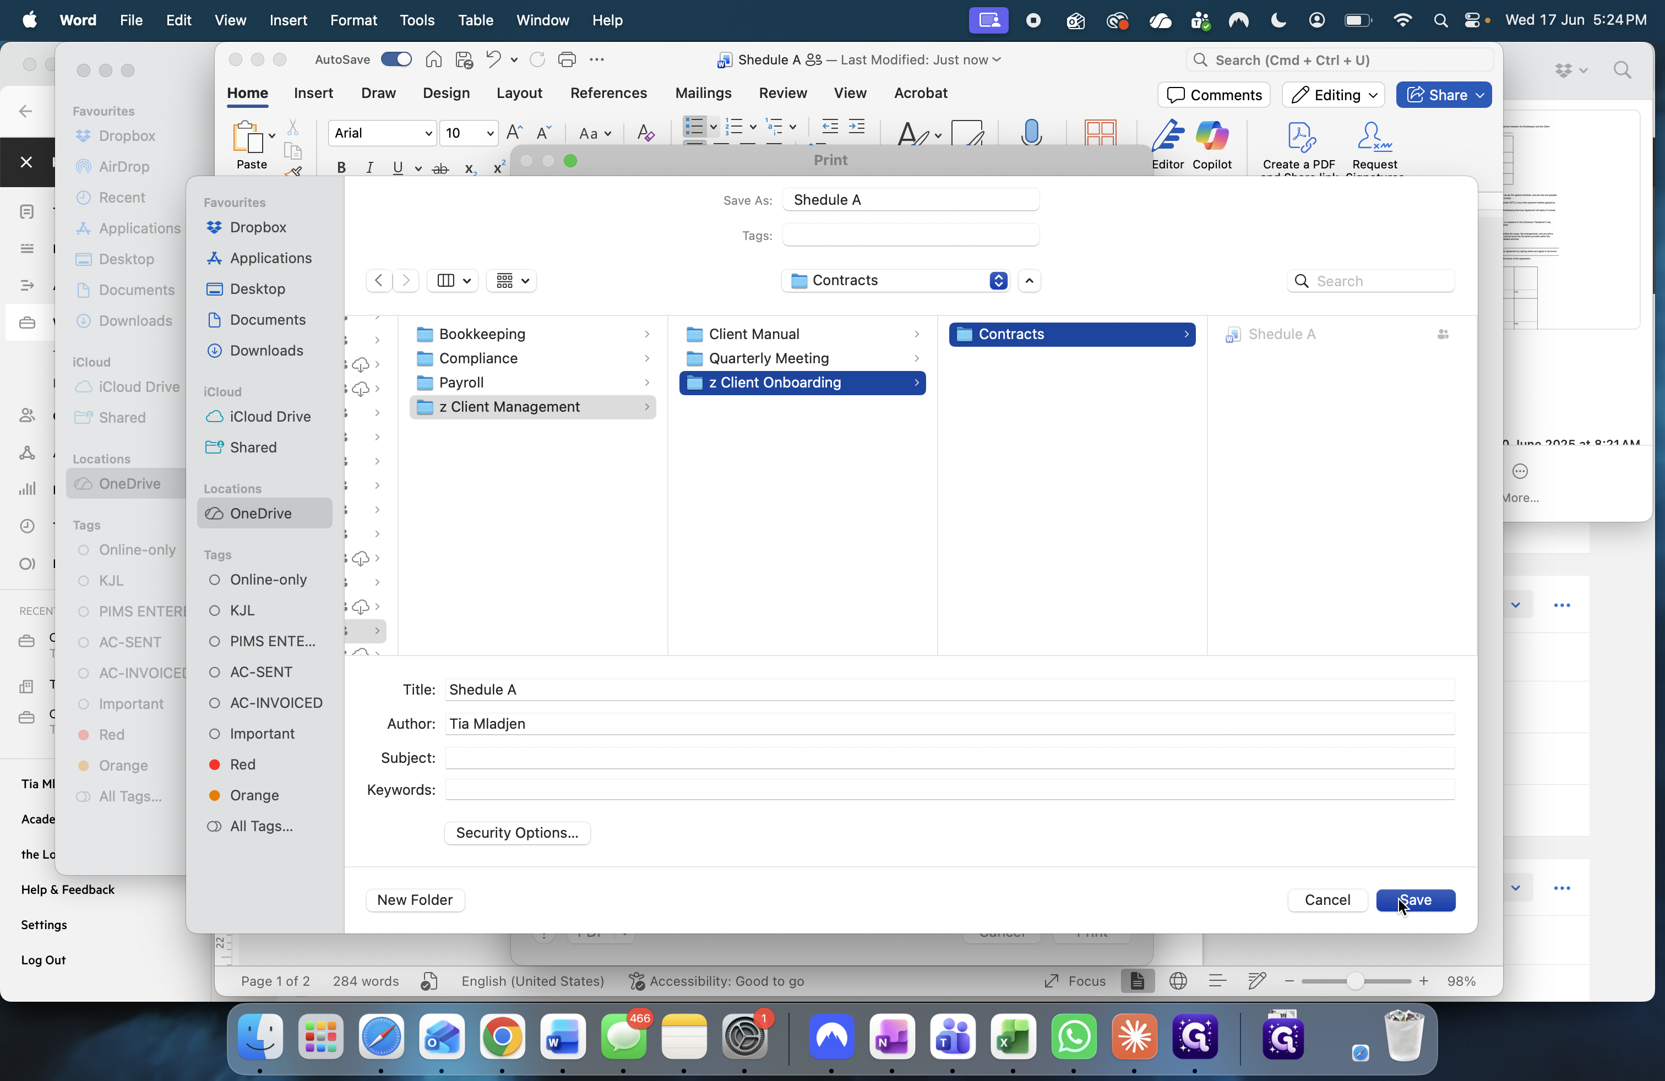The width and height of the screenshot is (1665, 1081).
Task: Open the Mailings ribbon tab
Action: [703, 93]
